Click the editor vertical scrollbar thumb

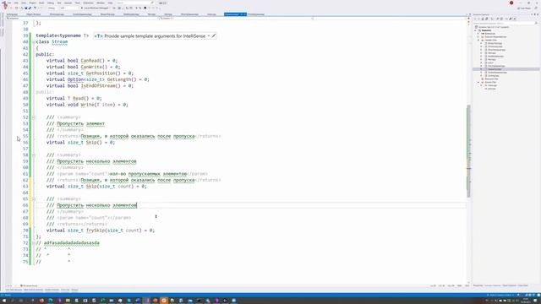point(468,151)
